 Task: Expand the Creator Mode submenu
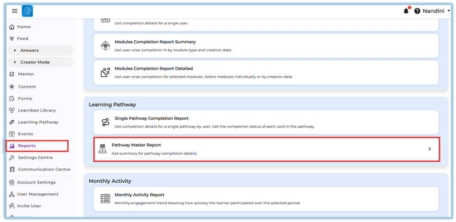coord(15,62)
